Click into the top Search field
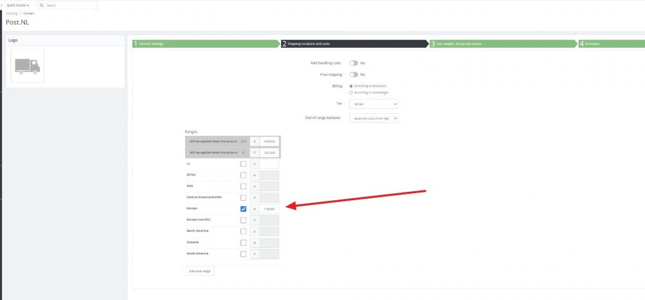The image size is (645, 300). tap(68, 5)
